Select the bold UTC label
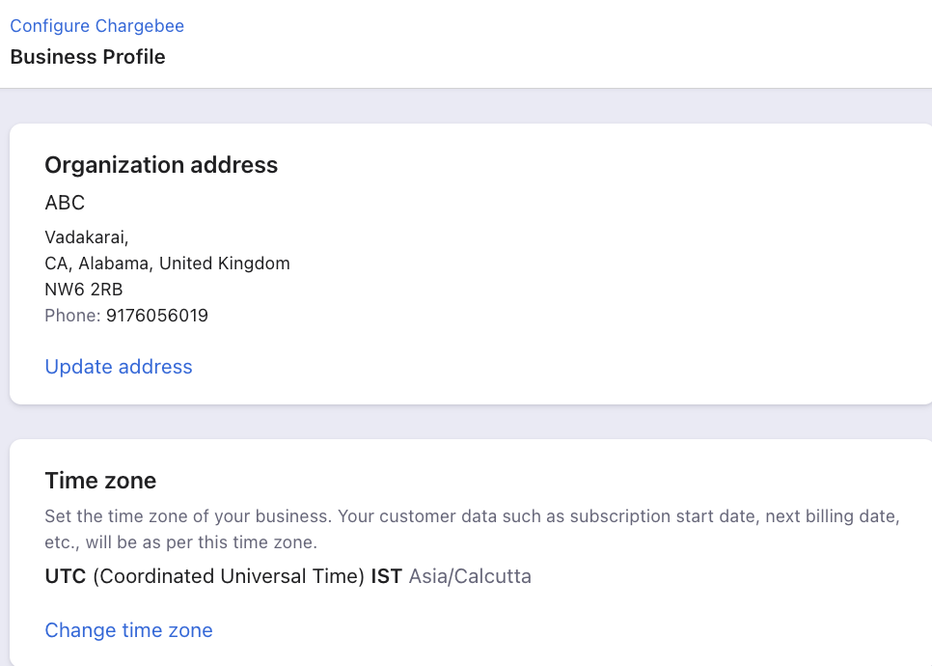This screenshot has height=666, width=932. 66,576
